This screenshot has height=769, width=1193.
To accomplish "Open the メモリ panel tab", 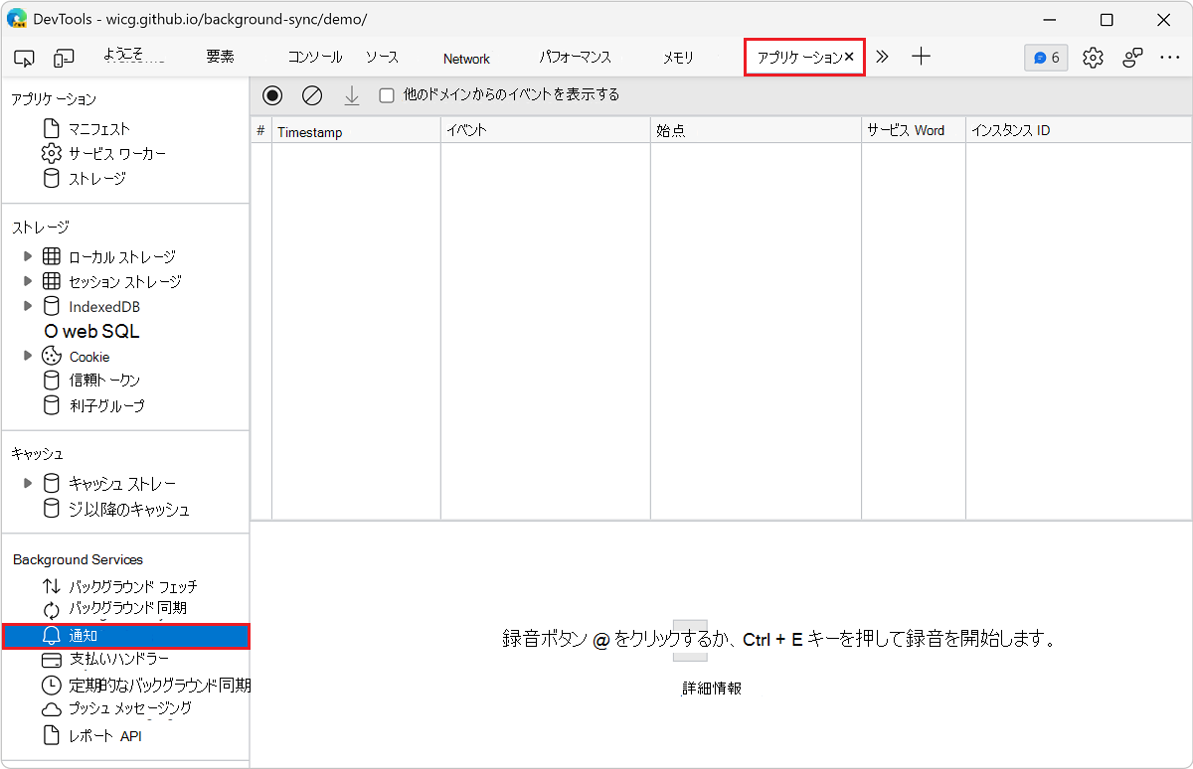I will [x=678, y=58].
